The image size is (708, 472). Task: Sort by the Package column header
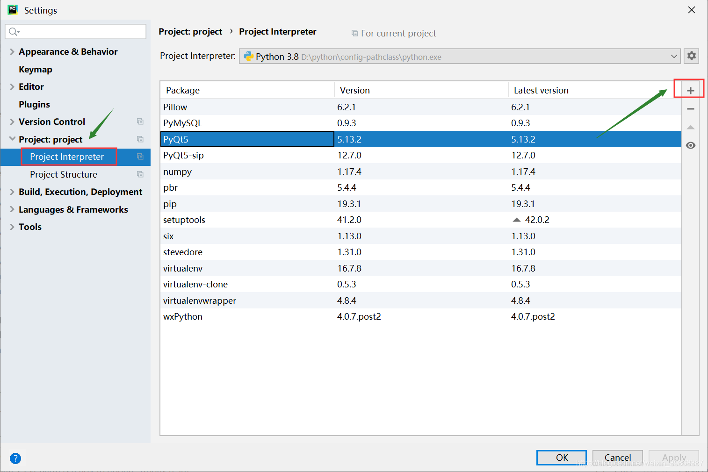[247, 90]
